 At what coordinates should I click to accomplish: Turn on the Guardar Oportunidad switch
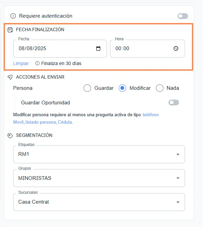(174, 103)
